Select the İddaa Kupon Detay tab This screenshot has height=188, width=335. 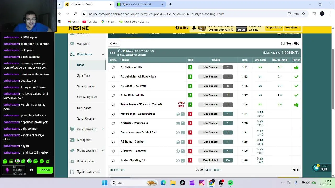88,4
